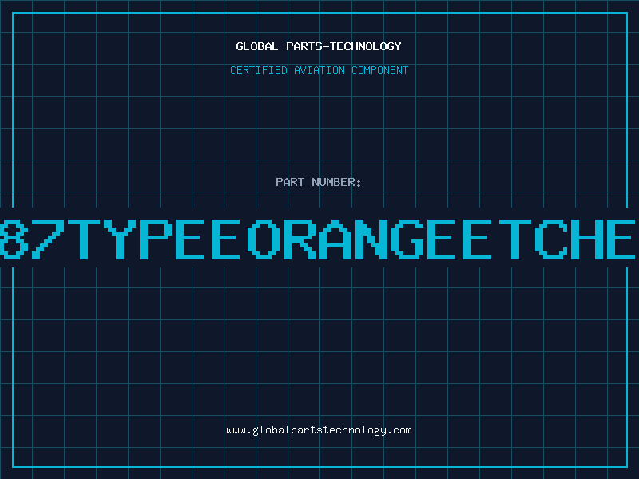Click the large part number 87TYPEEORANGEETCHE
639x479 pixels.
(x=318, y=239)
